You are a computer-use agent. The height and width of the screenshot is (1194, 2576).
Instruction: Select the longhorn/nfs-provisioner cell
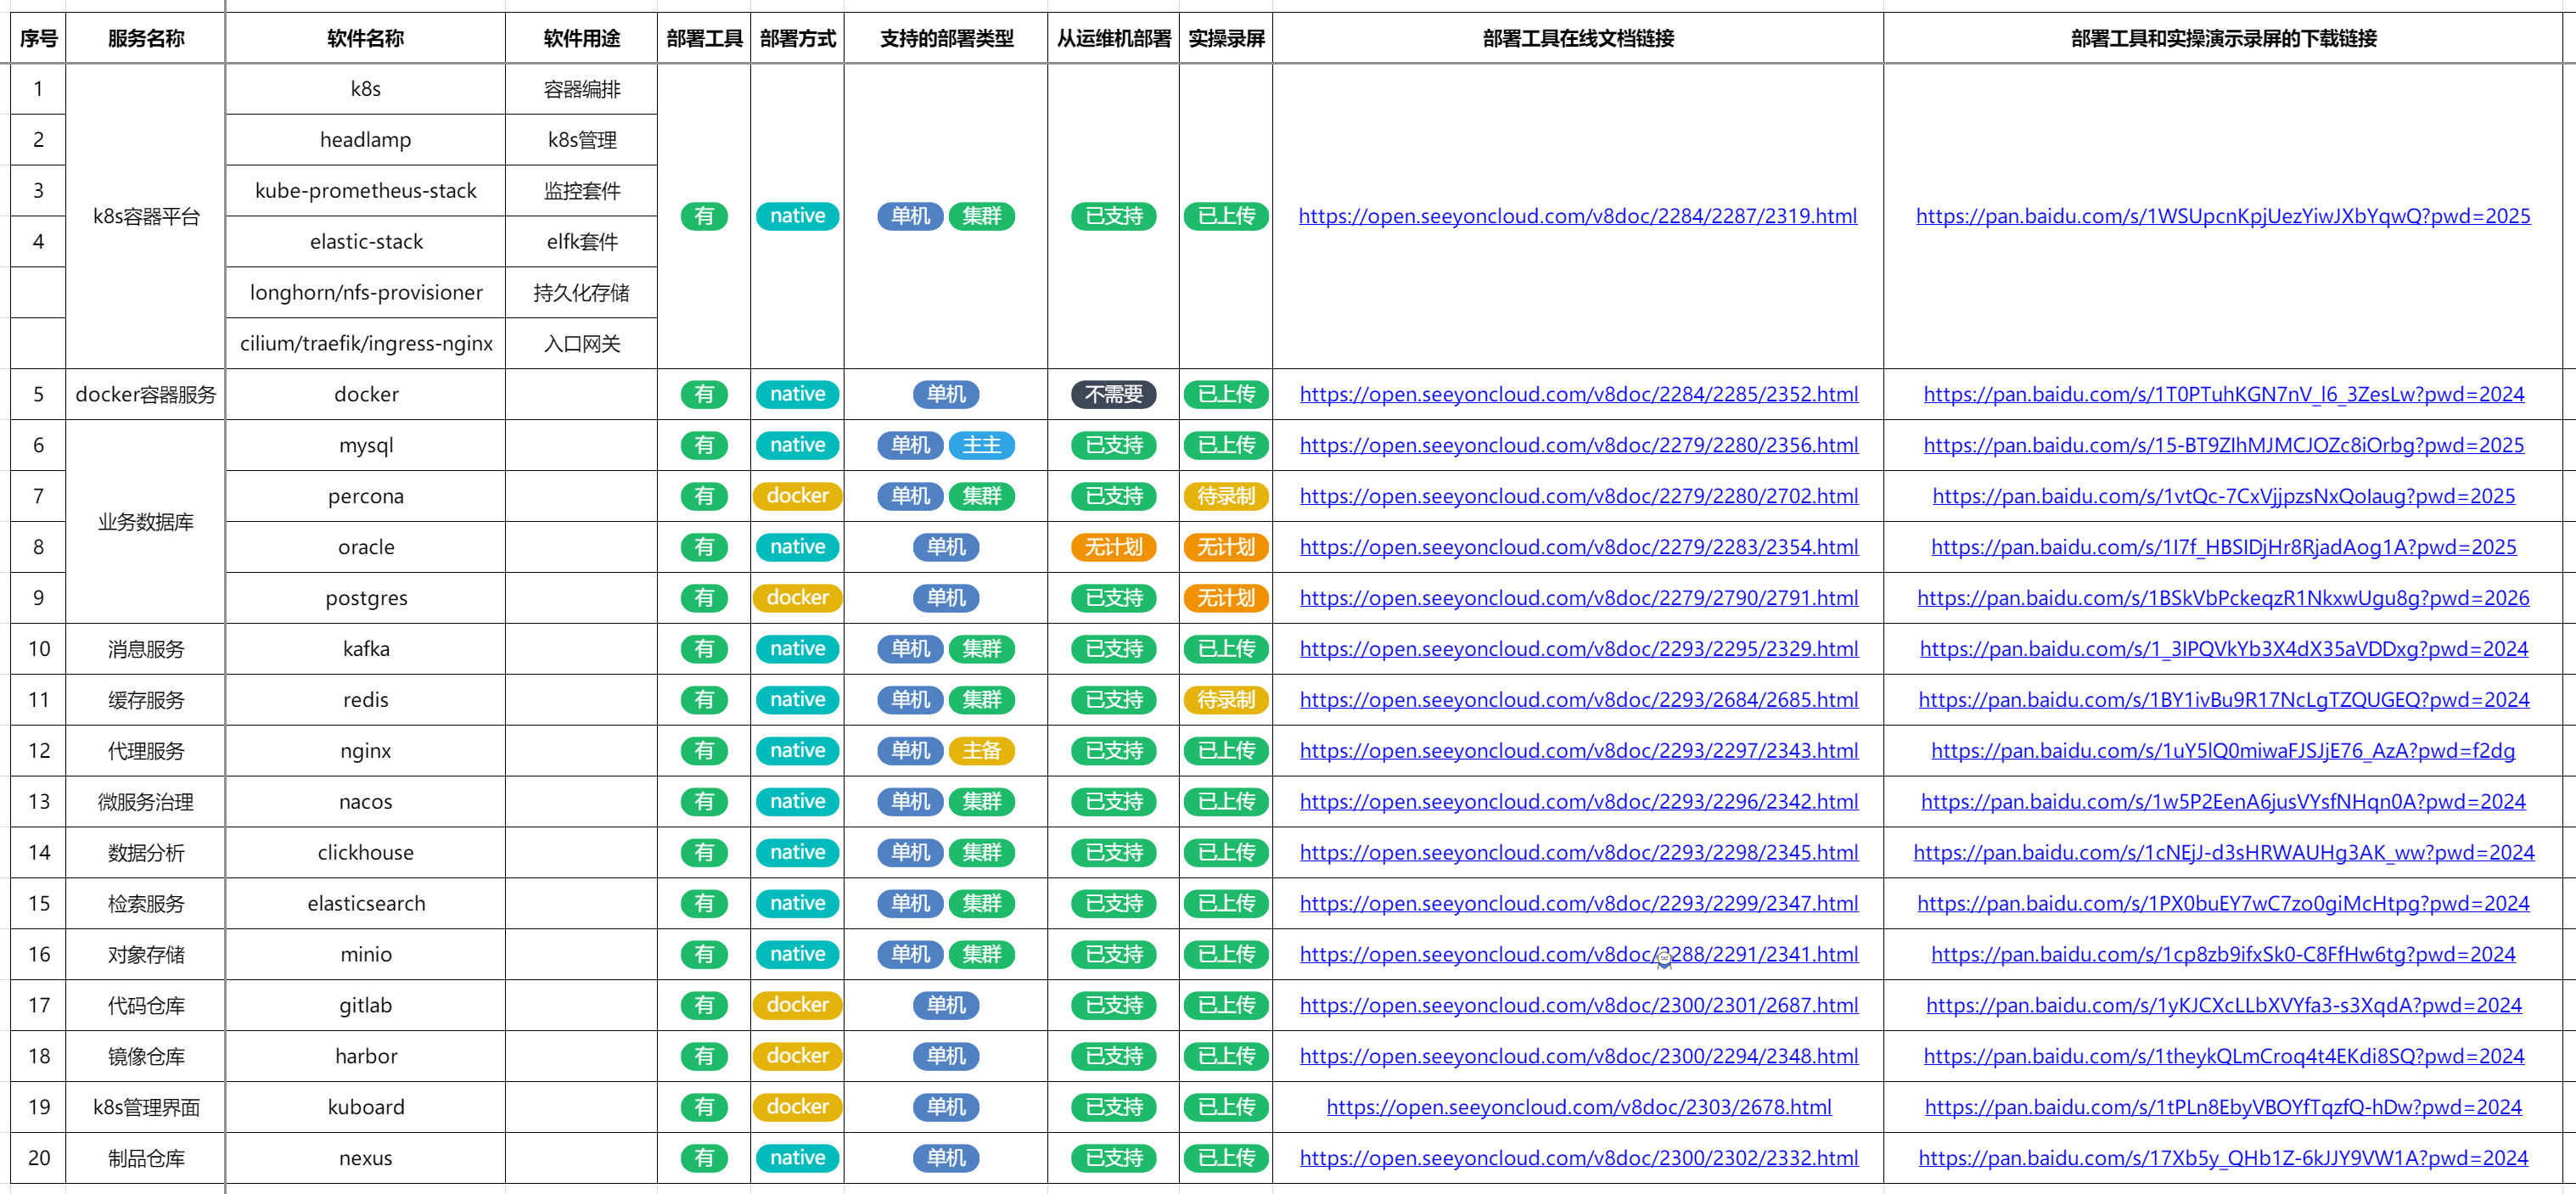(366, 293)
